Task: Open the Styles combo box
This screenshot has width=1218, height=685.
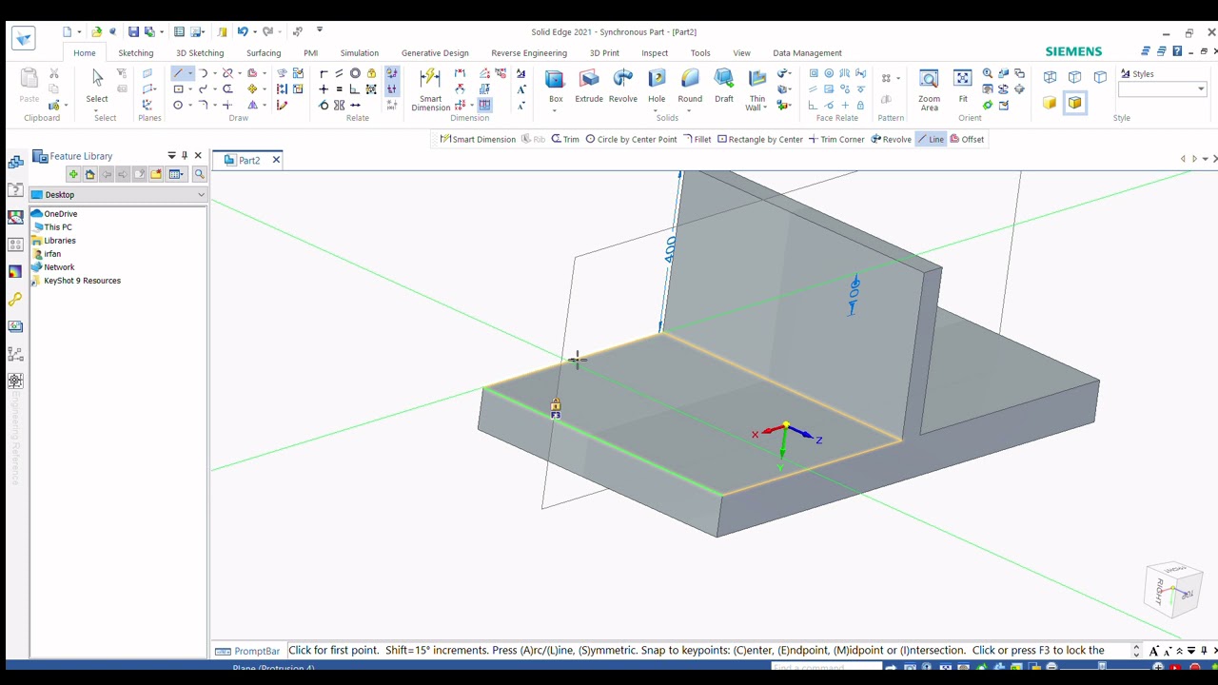Action: tap(1162, 88)
